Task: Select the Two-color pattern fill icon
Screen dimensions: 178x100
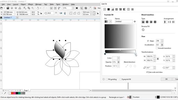Action: click(x=124, y=9)
